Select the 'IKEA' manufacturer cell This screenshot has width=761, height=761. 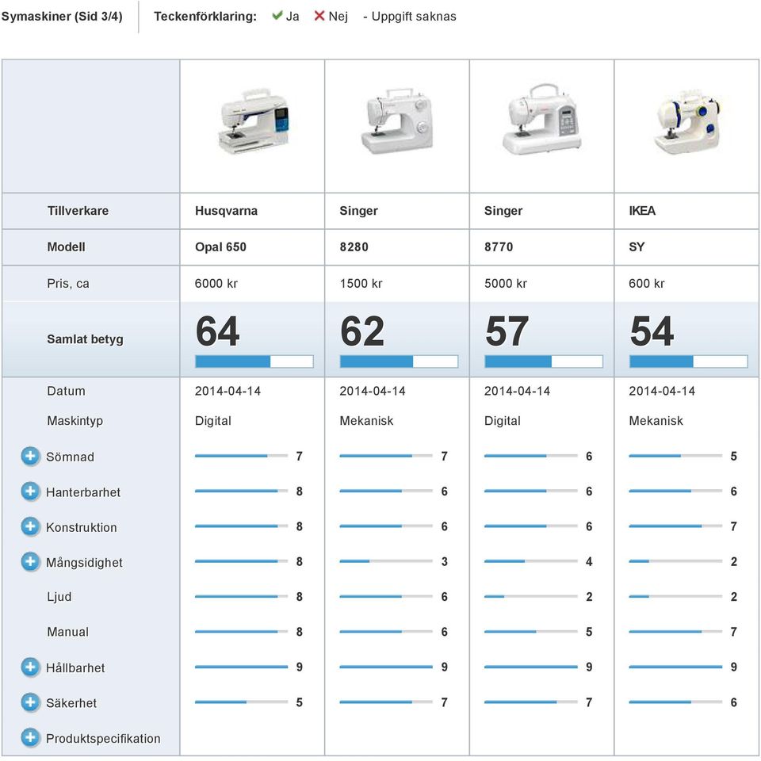click(x=642, y=211)
